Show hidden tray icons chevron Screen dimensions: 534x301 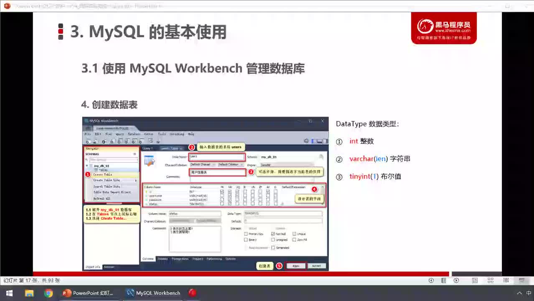519,293
